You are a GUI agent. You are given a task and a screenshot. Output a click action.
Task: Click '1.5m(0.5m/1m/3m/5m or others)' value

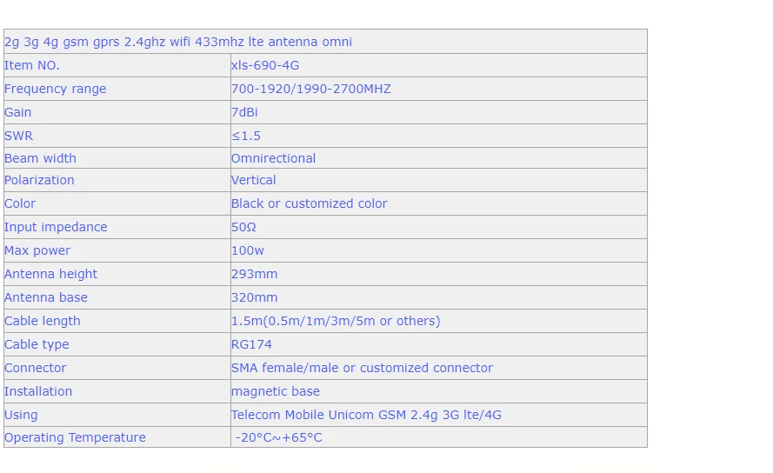click(x=336, y=321)
